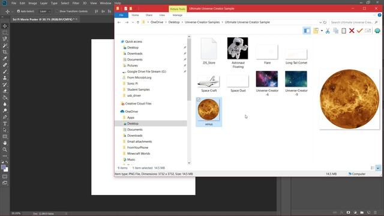Select the Move tool in Photoshop toolbar
Viewport: 384px width, 216px height.
[x=5, y=26]
